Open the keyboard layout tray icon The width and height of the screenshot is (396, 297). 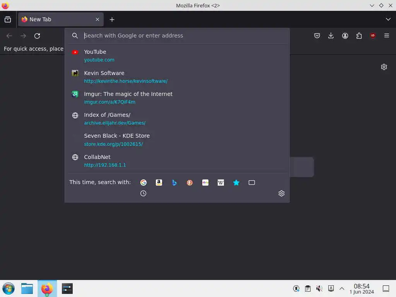tap(331, 288)
